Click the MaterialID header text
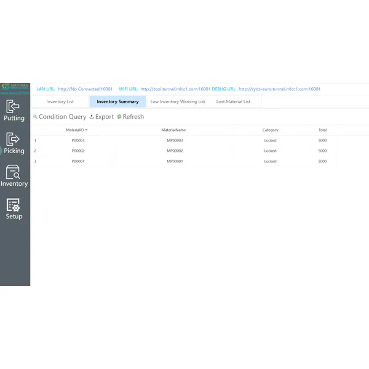This screenshot has height=369, width=369. click(75, 130)
